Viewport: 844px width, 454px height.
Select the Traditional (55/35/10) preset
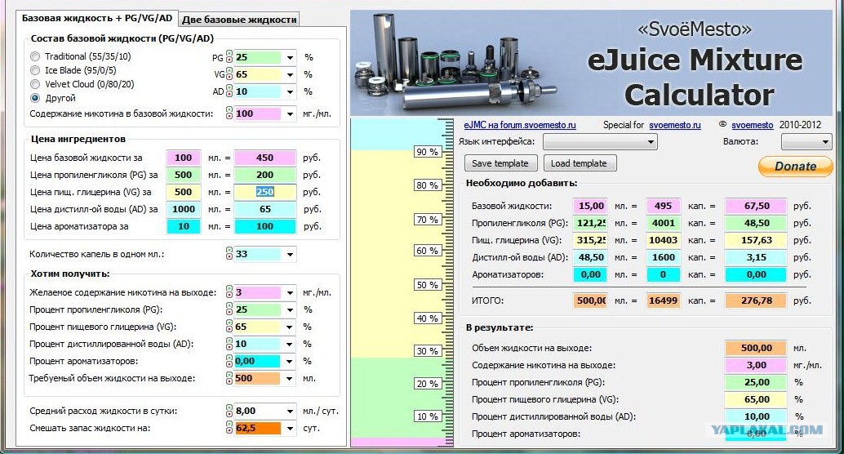click(35, 56)
